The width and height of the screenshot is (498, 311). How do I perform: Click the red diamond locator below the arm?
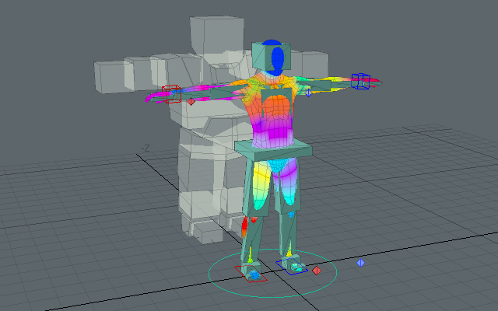pos(191,101)
